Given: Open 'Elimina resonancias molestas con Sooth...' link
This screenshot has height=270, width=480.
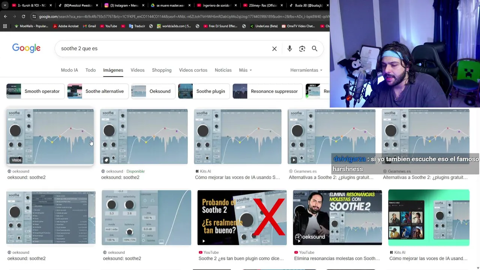Looking at the screenshot, I should [337, 258].
